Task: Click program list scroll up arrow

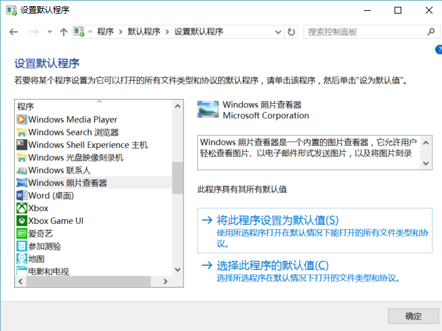Action: point(178,106)
